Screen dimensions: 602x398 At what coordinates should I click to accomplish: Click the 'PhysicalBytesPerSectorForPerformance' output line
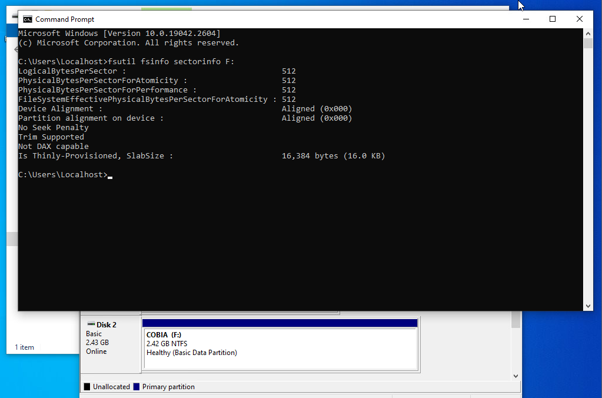coord(157,90)
